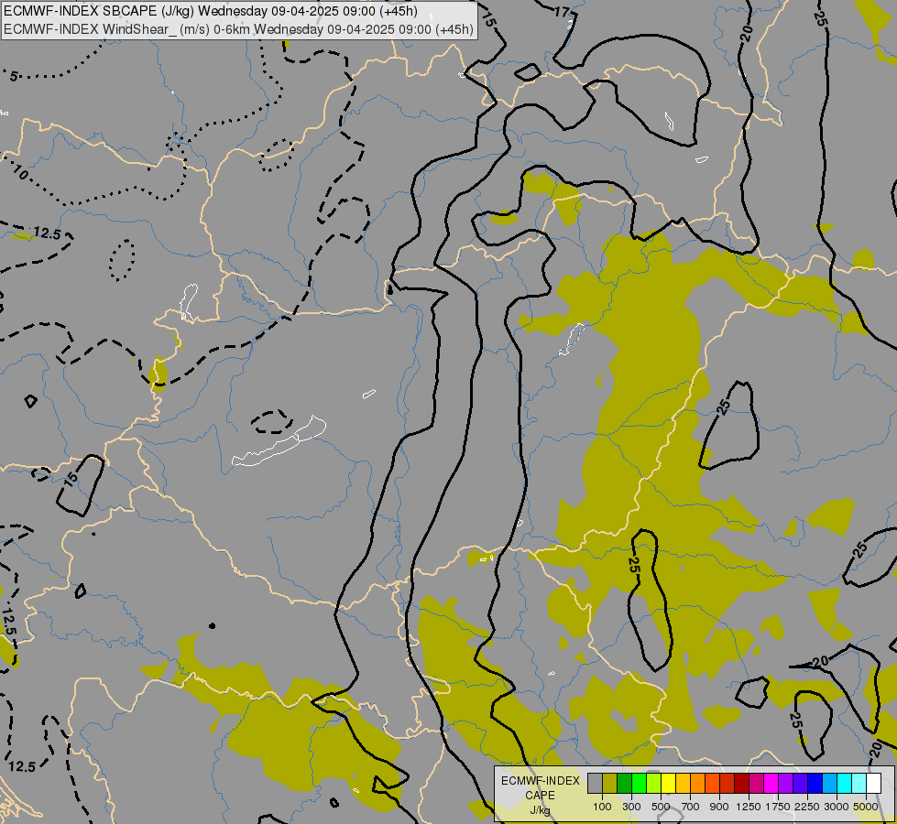
Task: Click the white Lake Balaton outline
Action: (x=279, y=441)
